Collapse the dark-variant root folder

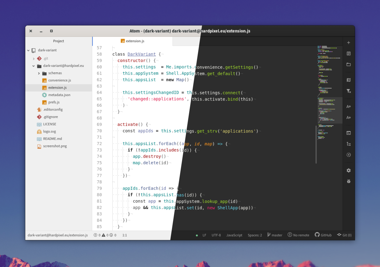pos(28,50)
